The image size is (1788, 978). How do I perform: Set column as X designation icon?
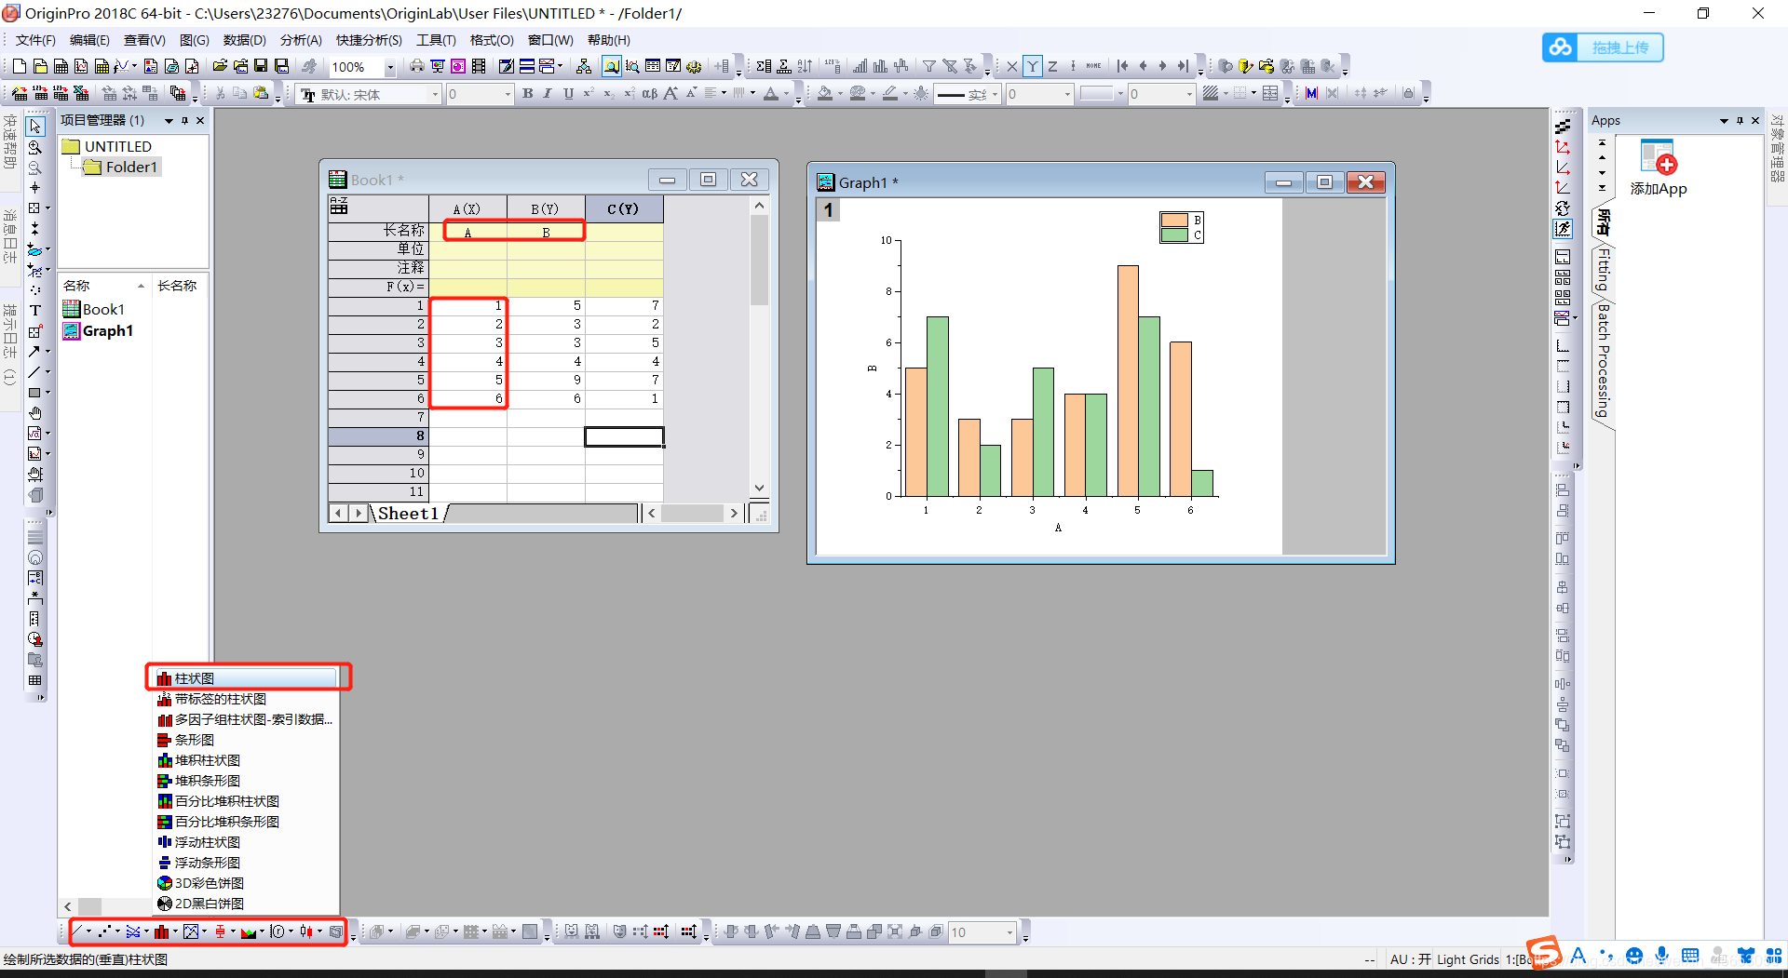pyautogui.click(x=1012, y=66)
